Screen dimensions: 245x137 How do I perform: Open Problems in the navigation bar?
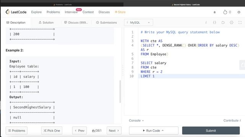(x=53, y=12)
